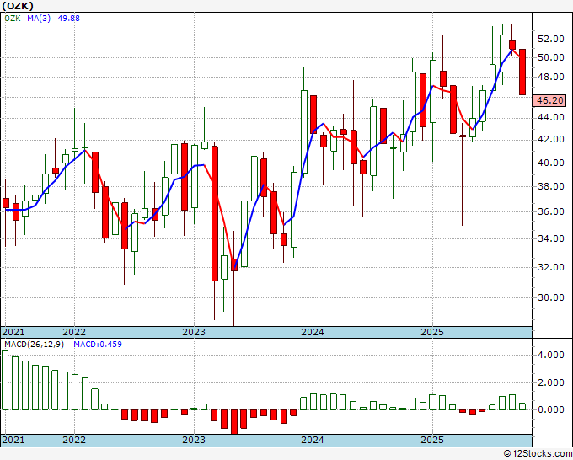Click the MA(3) indicator label
This screenshot has width=573, height=460.
coord(39,19)
